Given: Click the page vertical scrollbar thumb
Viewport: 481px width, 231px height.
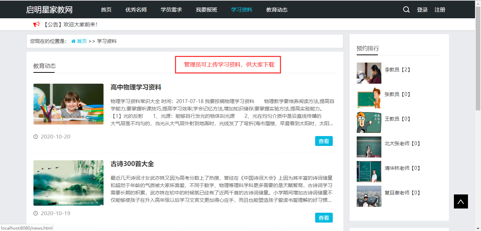Looking at the screenshot, I should tap(478, 58).
